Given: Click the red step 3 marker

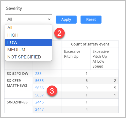Looking at the screenshot, I should (52, 91).
